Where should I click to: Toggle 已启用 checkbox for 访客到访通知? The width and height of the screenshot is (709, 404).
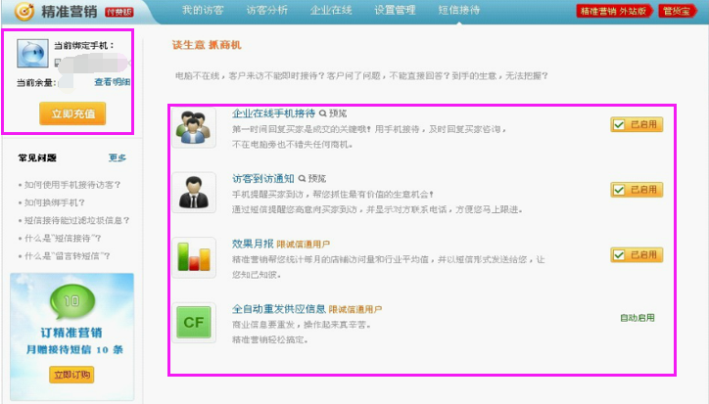(619, 190)
